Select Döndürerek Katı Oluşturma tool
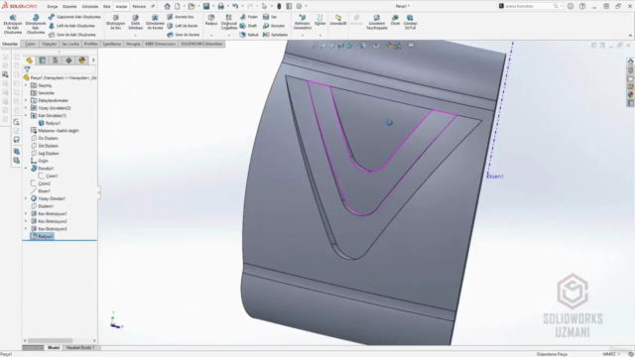 36,24
